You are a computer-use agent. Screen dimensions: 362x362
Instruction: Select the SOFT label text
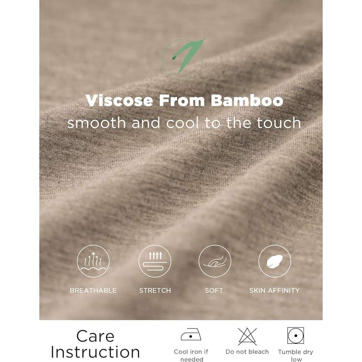coord(214,290)
